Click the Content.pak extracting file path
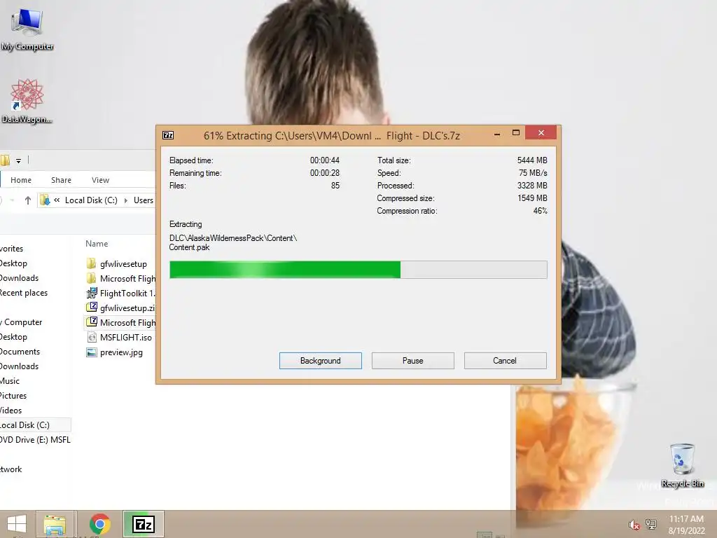This screenshot has height=538, width=717. [x=232, y=242]
